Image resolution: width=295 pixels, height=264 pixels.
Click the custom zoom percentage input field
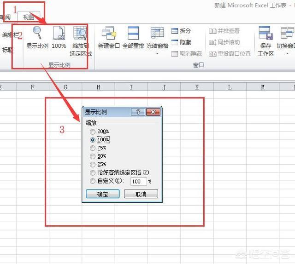[138, 182]
